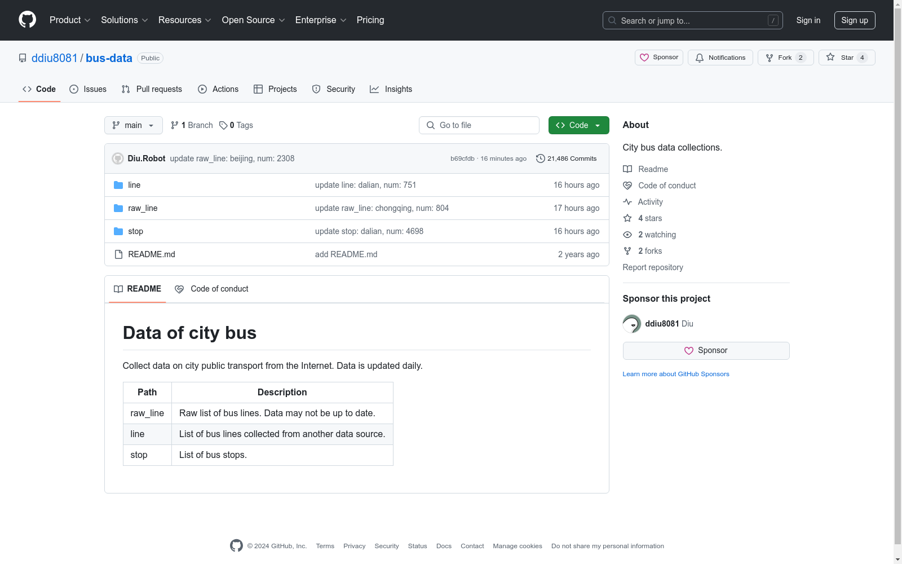The height and width of the screenshot is (564, 902).
Task: Click footer link 'Manage cookies'
Action: [518, 546]
